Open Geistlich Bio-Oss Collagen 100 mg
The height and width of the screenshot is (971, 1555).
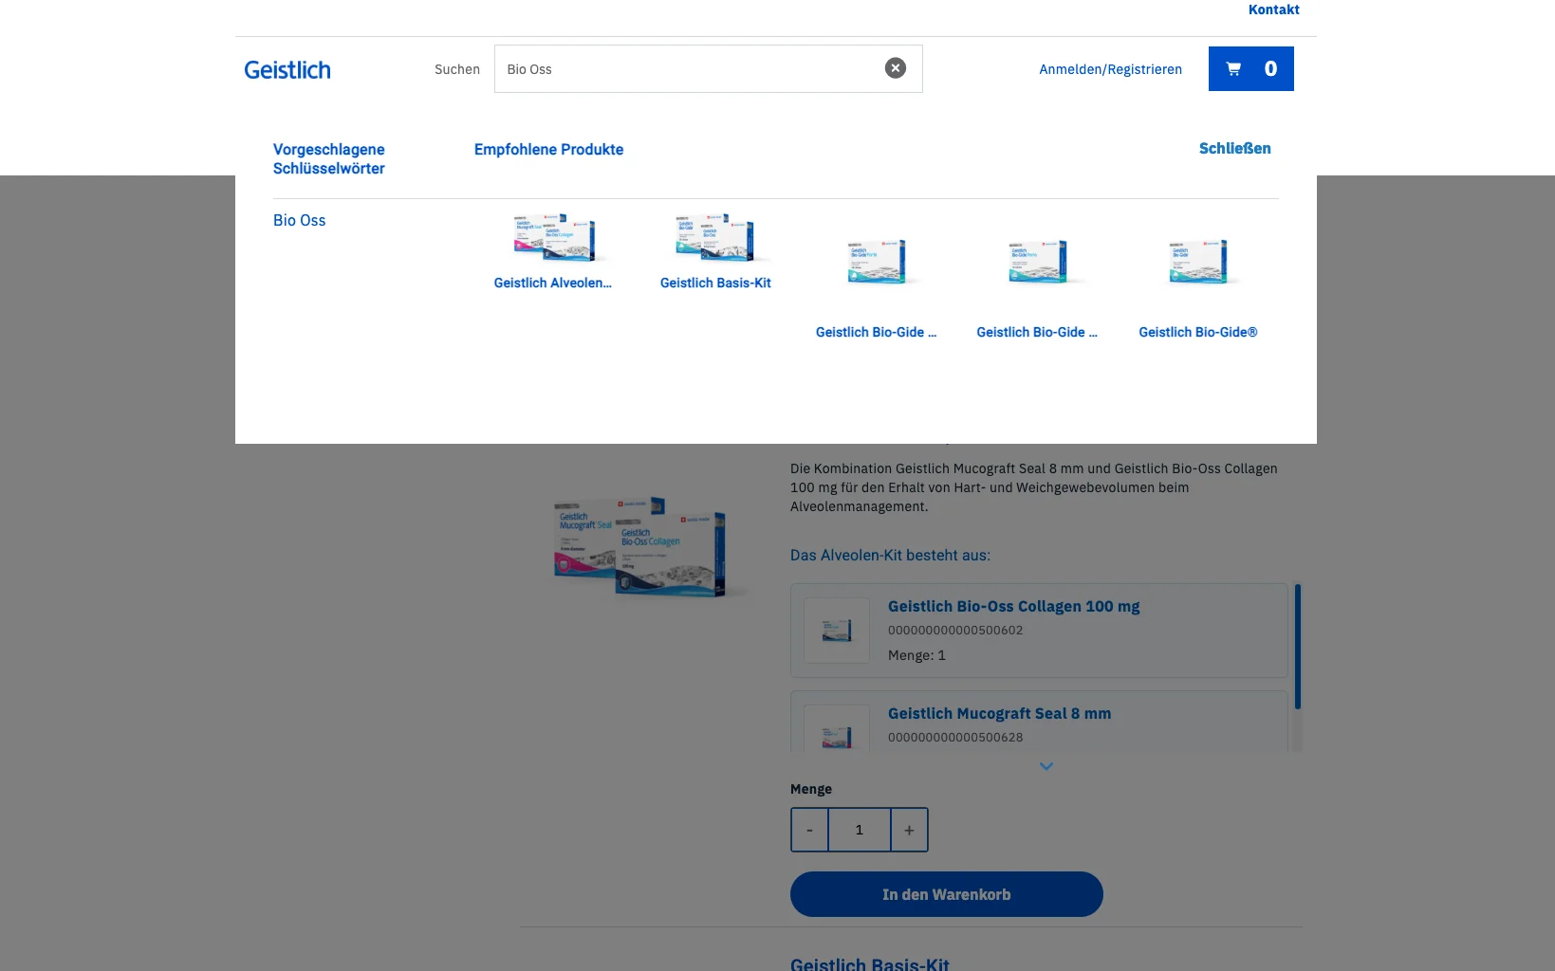coord(1014,606)
